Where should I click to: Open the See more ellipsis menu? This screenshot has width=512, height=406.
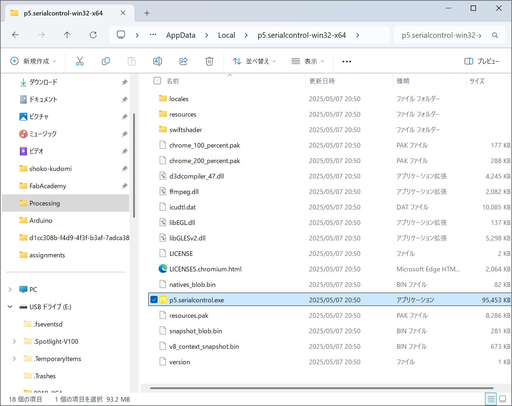pyautogui.click(x=347, y=62)
